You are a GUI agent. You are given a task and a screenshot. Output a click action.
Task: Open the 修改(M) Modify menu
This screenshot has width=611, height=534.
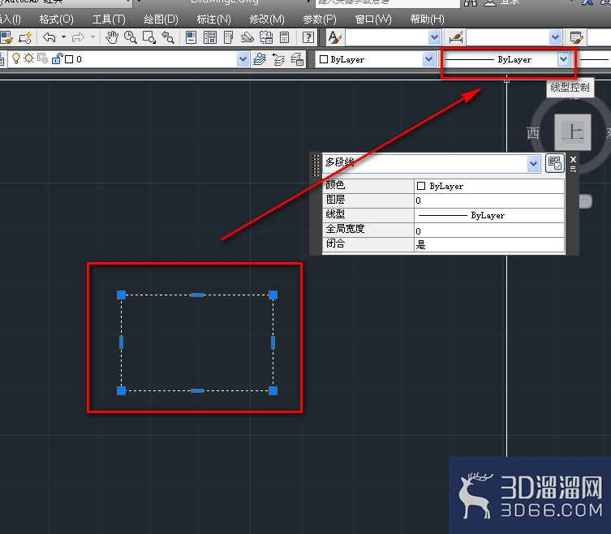pyautogui.click(x=267, y=19)
